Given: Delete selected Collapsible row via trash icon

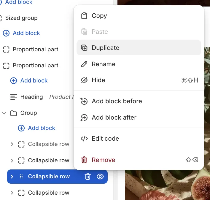Looking at the screenshot, I should pos(88,177).
